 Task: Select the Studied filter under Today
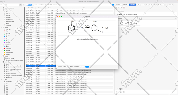(8, 18)
